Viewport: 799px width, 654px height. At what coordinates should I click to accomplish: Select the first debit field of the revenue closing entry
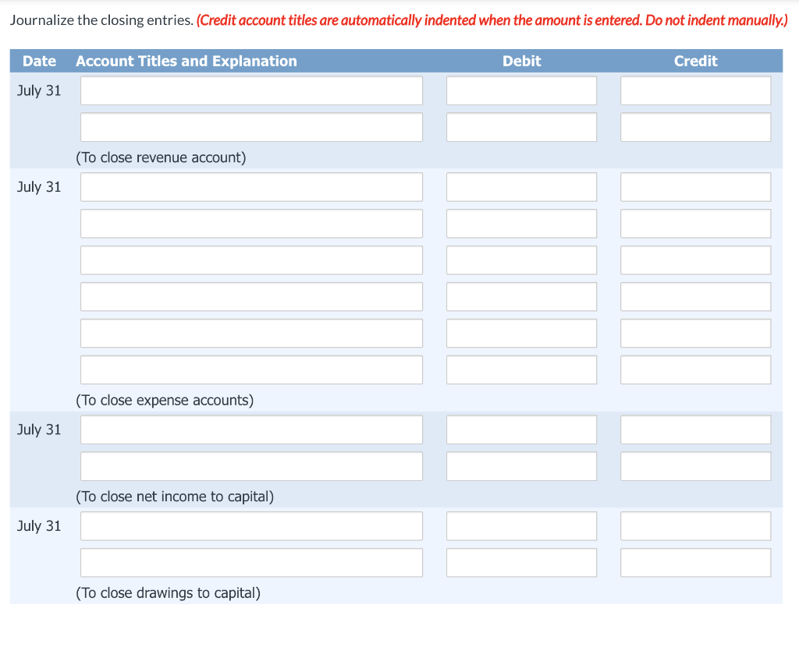(x=521, y=90)
